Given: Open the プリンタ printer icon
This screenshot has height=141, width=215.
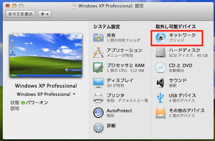Looking at the screenshot, I should click(x=98, y=98).
